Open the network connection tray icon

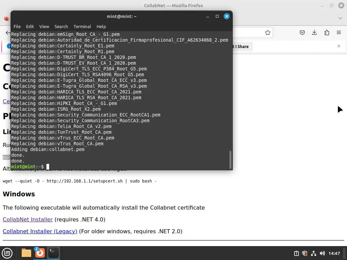pos(313,253)
